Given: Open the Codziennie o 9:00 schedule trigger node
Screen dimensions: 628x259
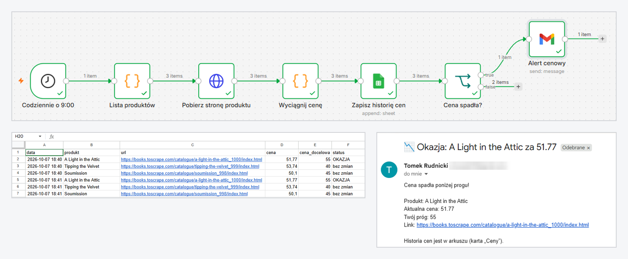Looking at the screenshot, I should click(48, 81).
